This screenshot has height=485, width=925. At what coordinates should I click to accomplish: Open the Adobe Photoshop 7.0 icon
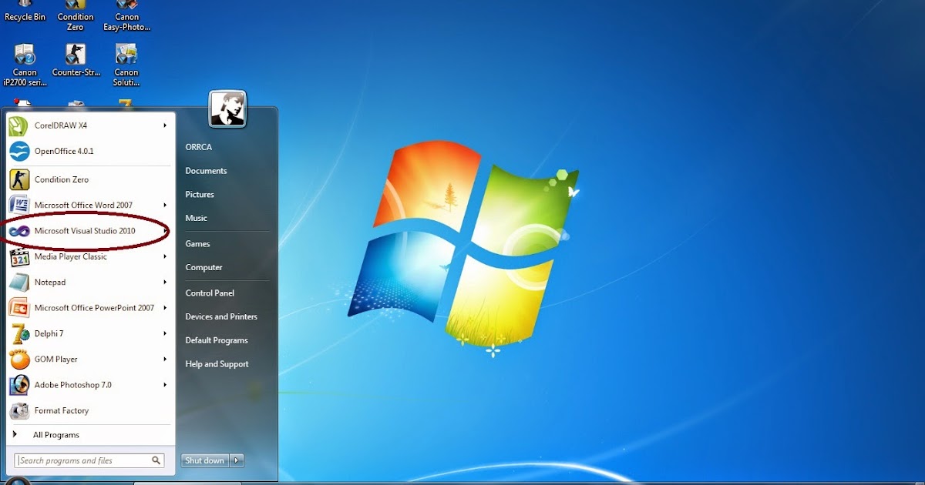19,384
